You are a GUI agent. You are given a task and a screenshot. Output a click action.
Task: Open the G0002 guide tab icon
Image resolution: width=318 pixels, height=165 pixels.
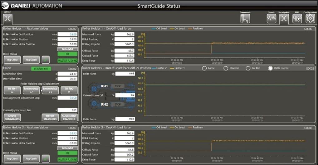8,19
